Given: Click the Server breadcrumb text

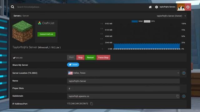Looking at the screenshot, I should tap(26, 16).
